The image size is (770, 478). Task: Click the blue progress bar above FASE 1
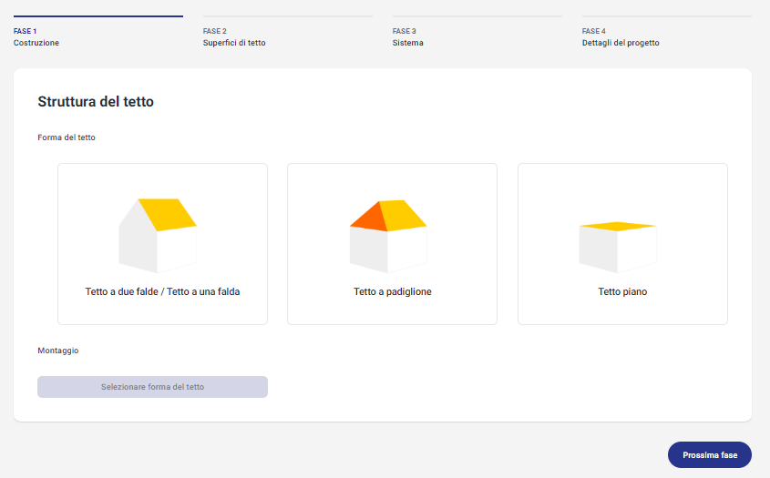98,16
